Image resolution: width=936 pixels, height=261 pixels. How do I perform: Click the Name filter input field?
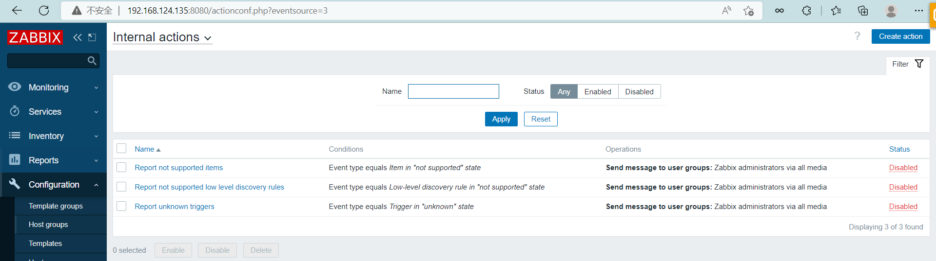pos(453,91)
